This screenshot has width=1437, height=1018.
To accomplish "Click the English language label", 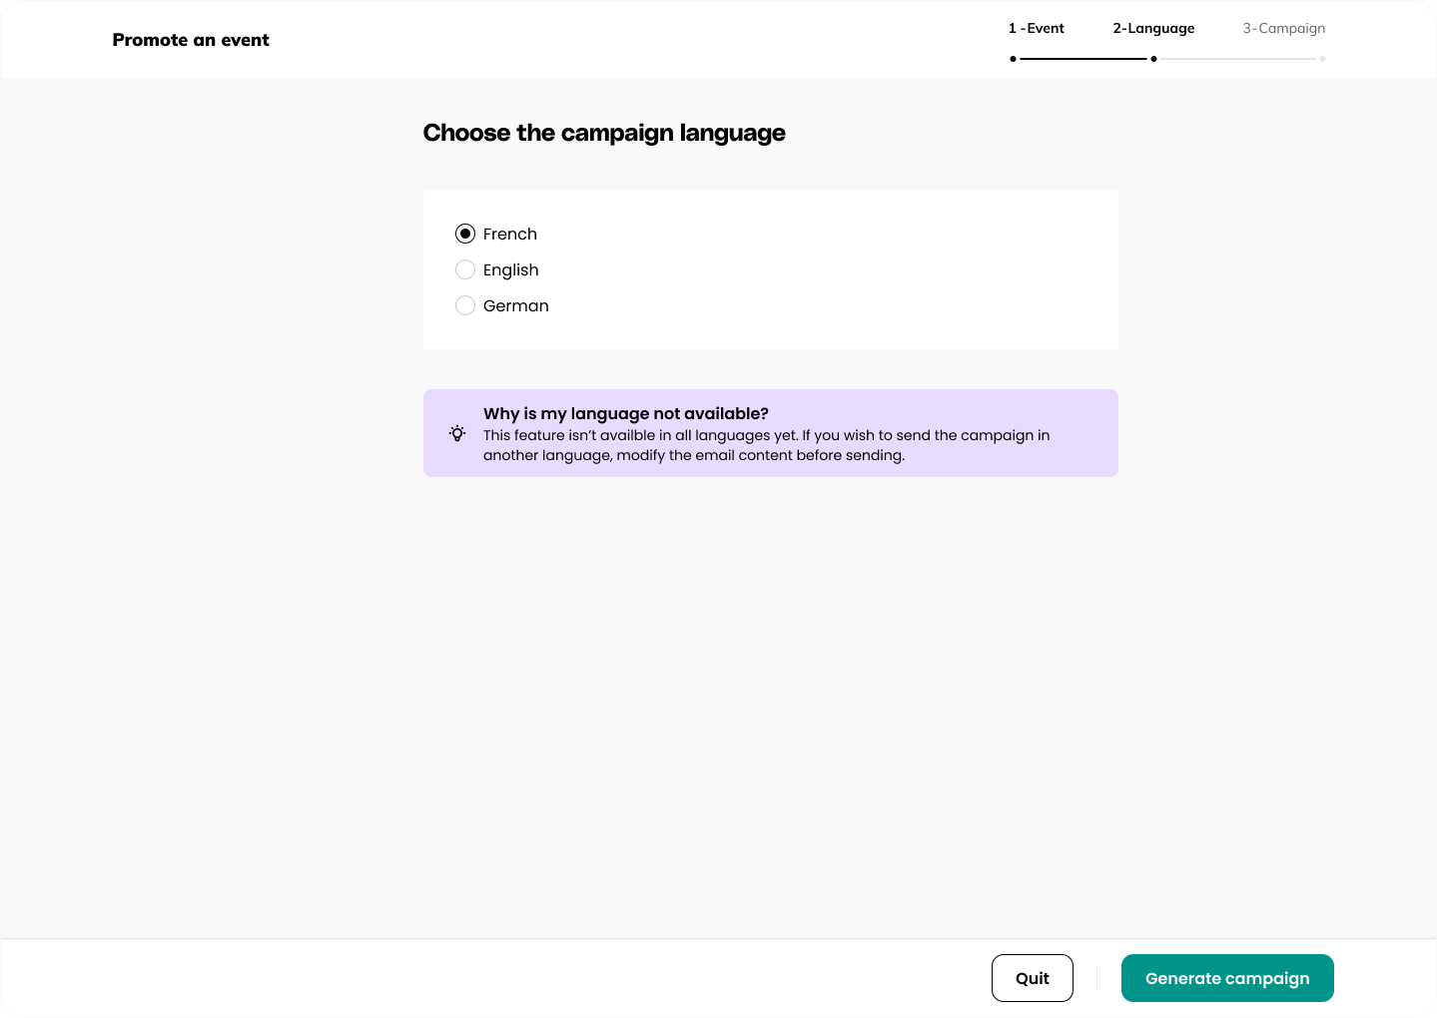I will [x=510, y=269].
